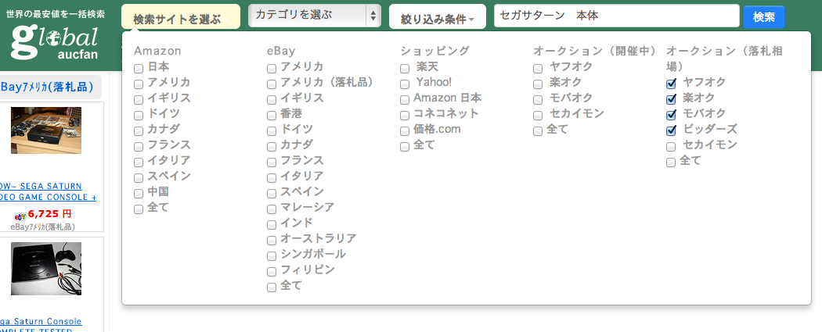The image size is (822, 332).
Task: Uncheck ヤフオク under オークション（落札相場）
Action: [x=671, y=84]
